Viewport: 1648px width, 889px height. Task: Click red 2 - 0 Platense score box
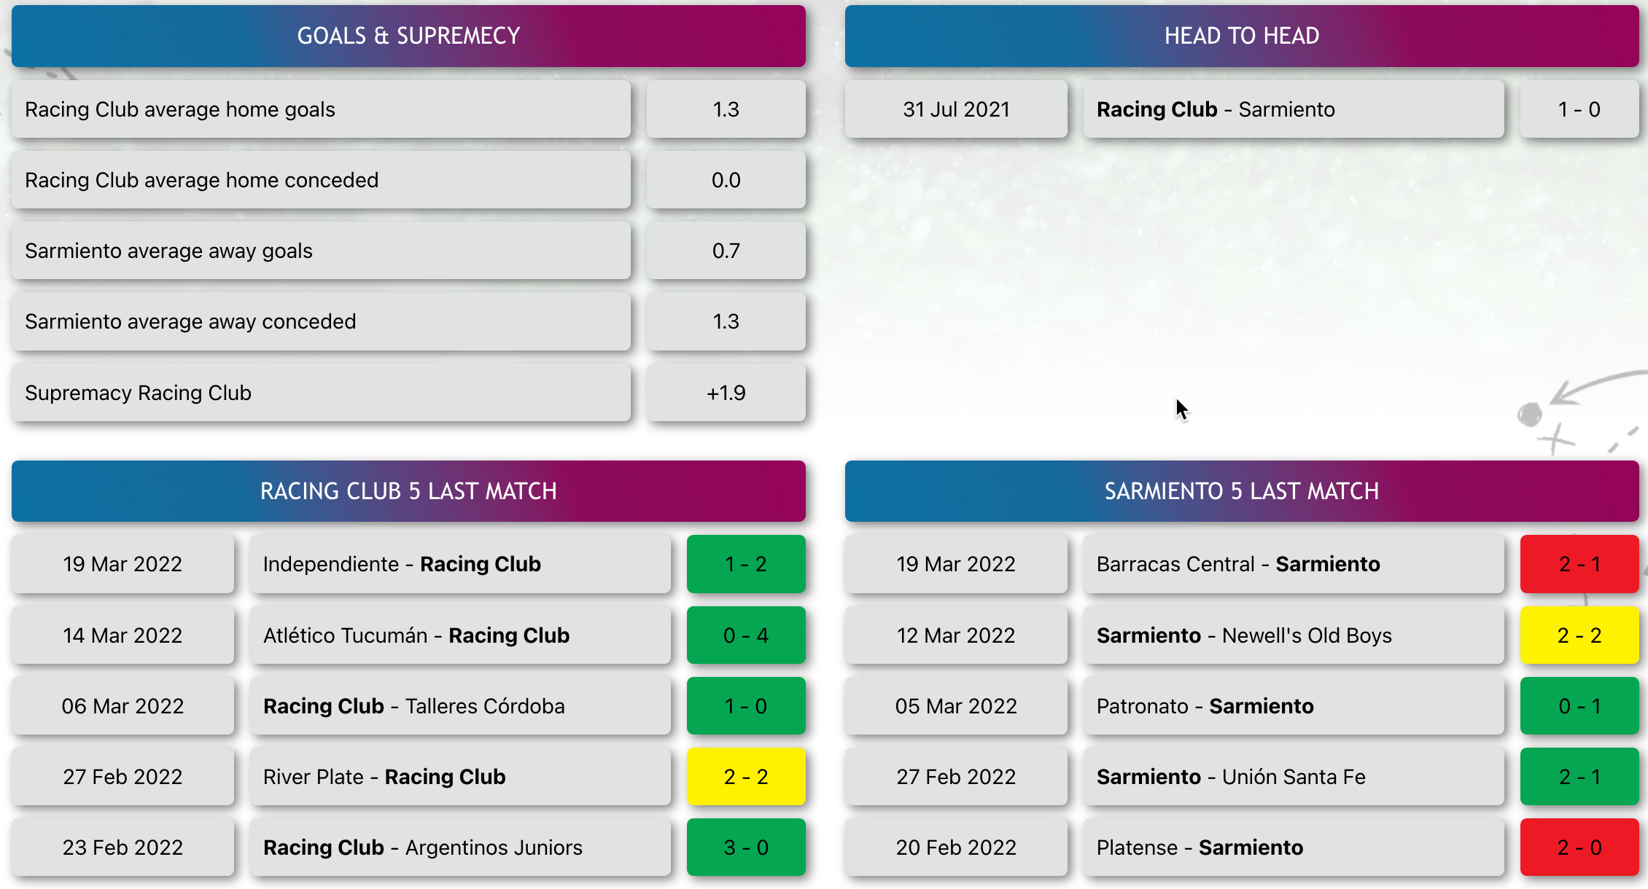click(x=1579, y=847)
